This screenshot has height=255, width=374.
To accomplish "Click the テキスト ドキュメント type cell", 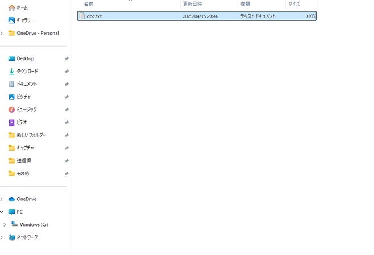I will pyautogui.click(x=258, y=16).
